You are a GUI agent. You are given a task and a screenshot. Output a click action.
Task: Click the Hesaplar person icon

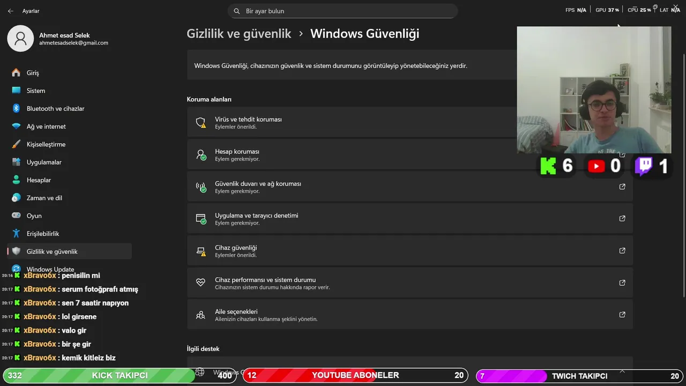[x=16, y=180]
